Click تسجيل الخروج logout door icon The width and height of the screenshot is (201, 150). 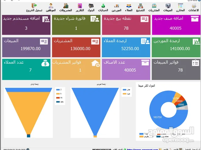[x=34, y=6]
